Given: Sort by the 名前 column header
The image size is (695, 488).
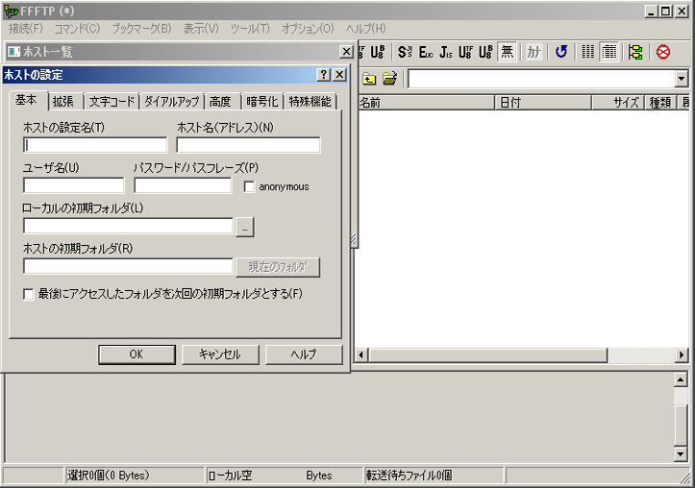Looking at the screenshot, I should (x=426, y=103).
